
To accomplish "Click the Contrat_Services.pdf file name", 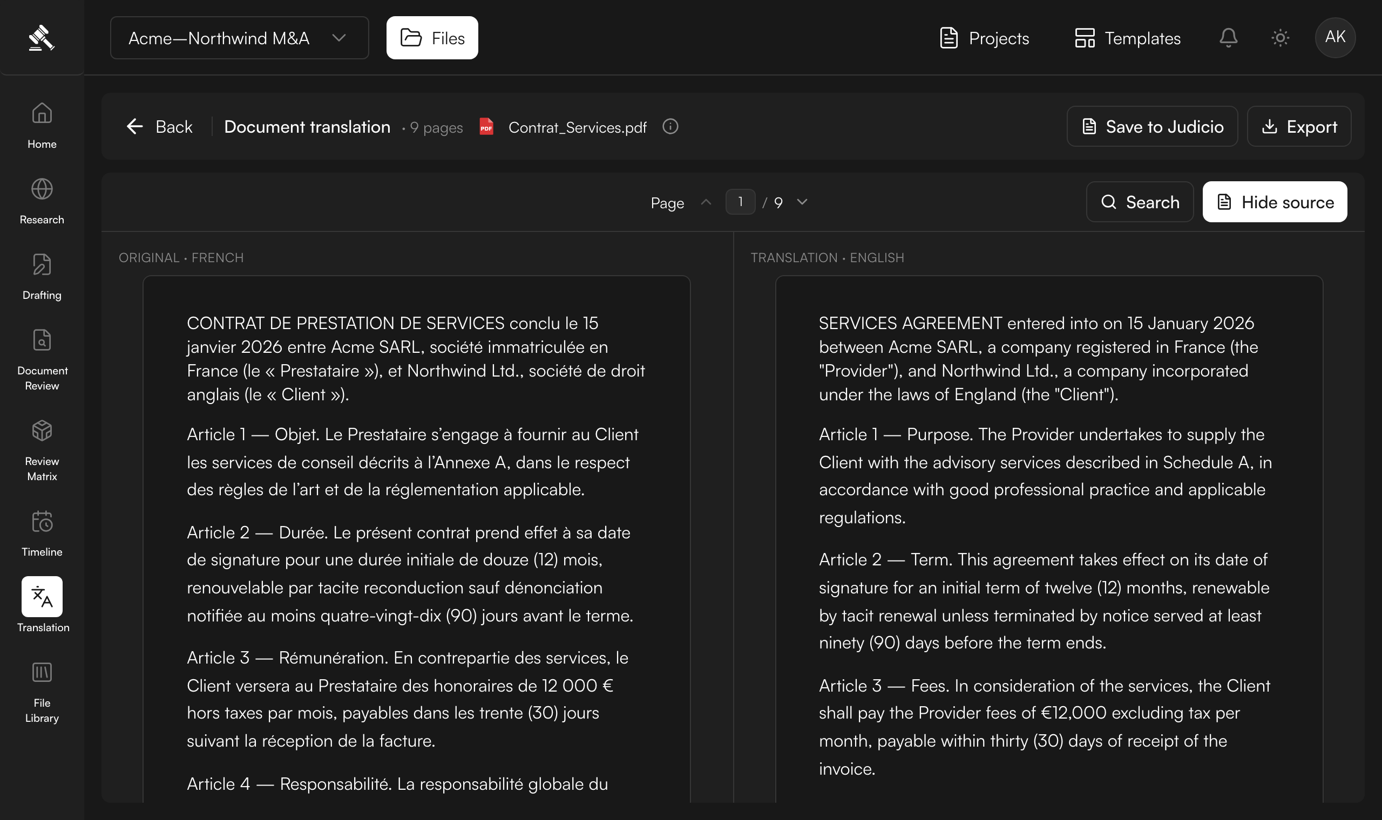I will point(577,127).
